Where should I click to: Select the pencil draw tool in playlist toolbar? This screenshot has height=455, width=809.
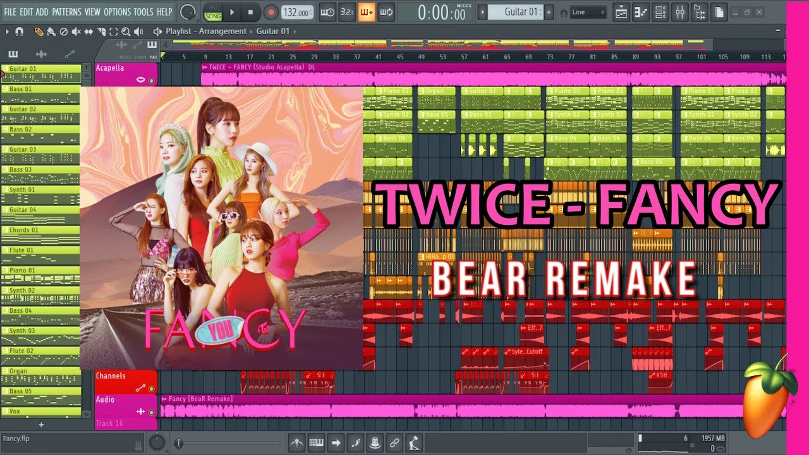[39, 31]
